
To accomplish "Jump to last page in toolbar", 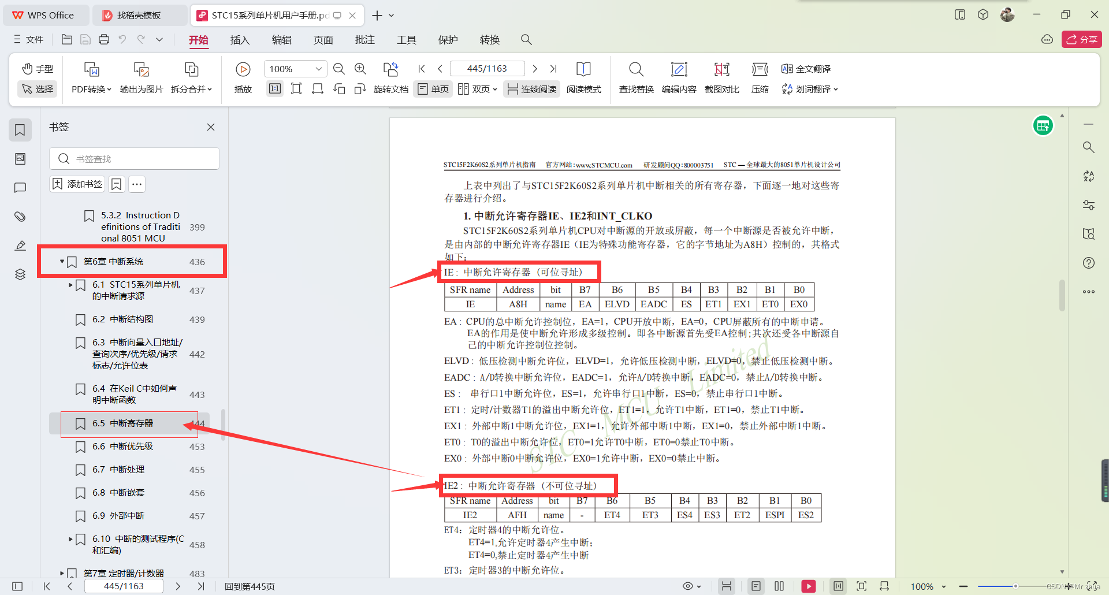I will coord(553,69).
